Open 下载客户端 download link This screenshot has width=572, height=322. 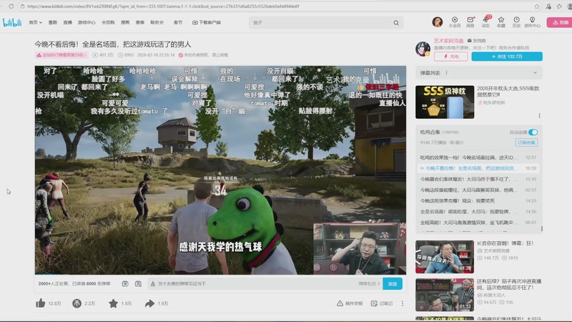point(207,23)
